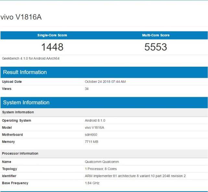Click Geekbench 4.1.0 for Android AArch64 text
The width and height of the screenshot is (208, 192).
coord(31,58)
